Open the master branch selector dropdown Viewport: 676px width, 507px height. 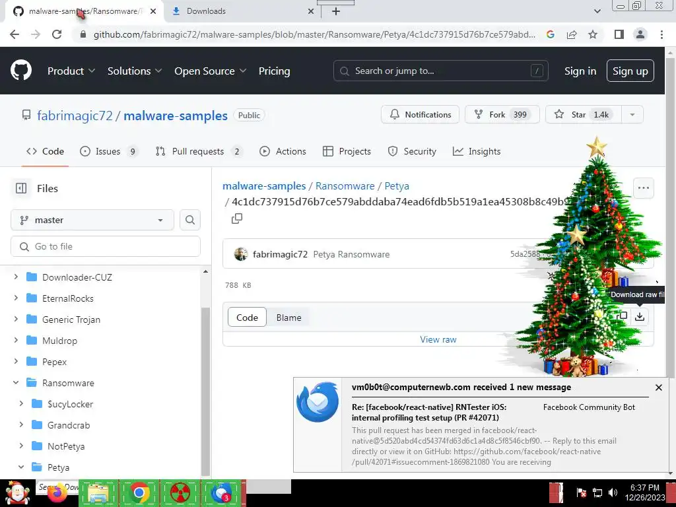(x=92, y=220)
